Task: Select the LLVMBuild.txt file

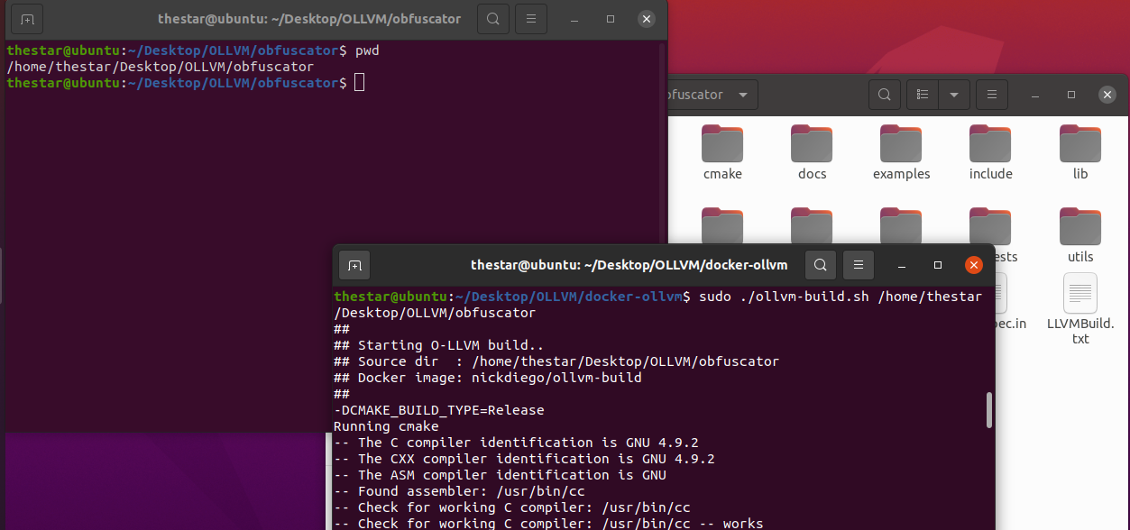Action: (x=1079, y=308)
